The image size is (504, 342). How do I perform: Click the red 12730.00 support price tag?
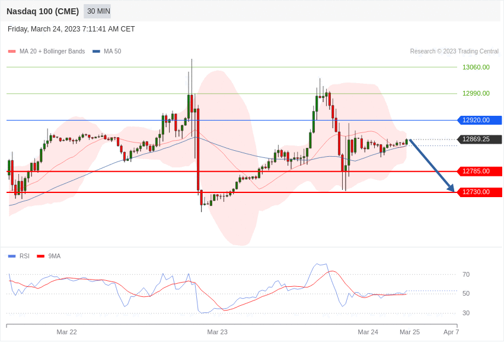point(479,192)
